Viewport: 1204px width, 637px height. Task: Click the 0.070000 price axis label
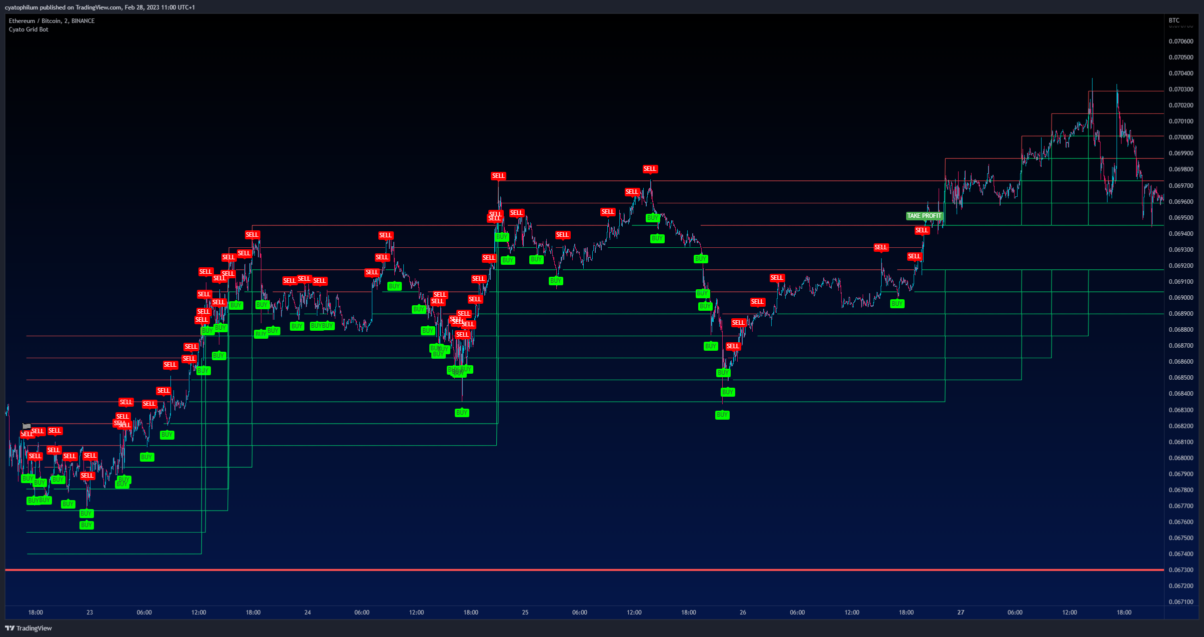[x=1181, y=137]
